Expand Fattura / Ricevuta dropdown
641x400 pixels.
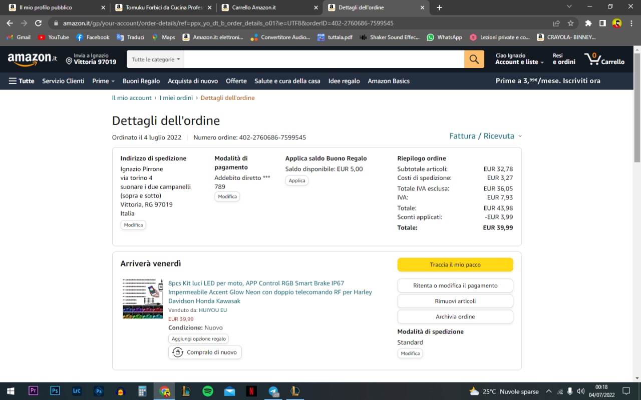point(485,136)
